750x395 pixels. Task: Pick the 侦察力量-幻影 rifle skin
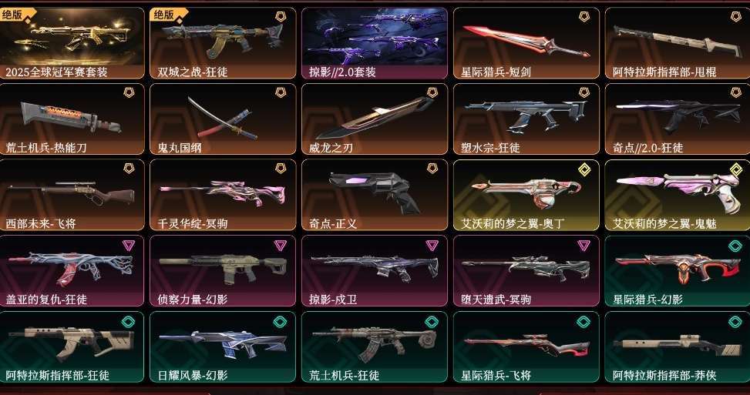point(223,271)
